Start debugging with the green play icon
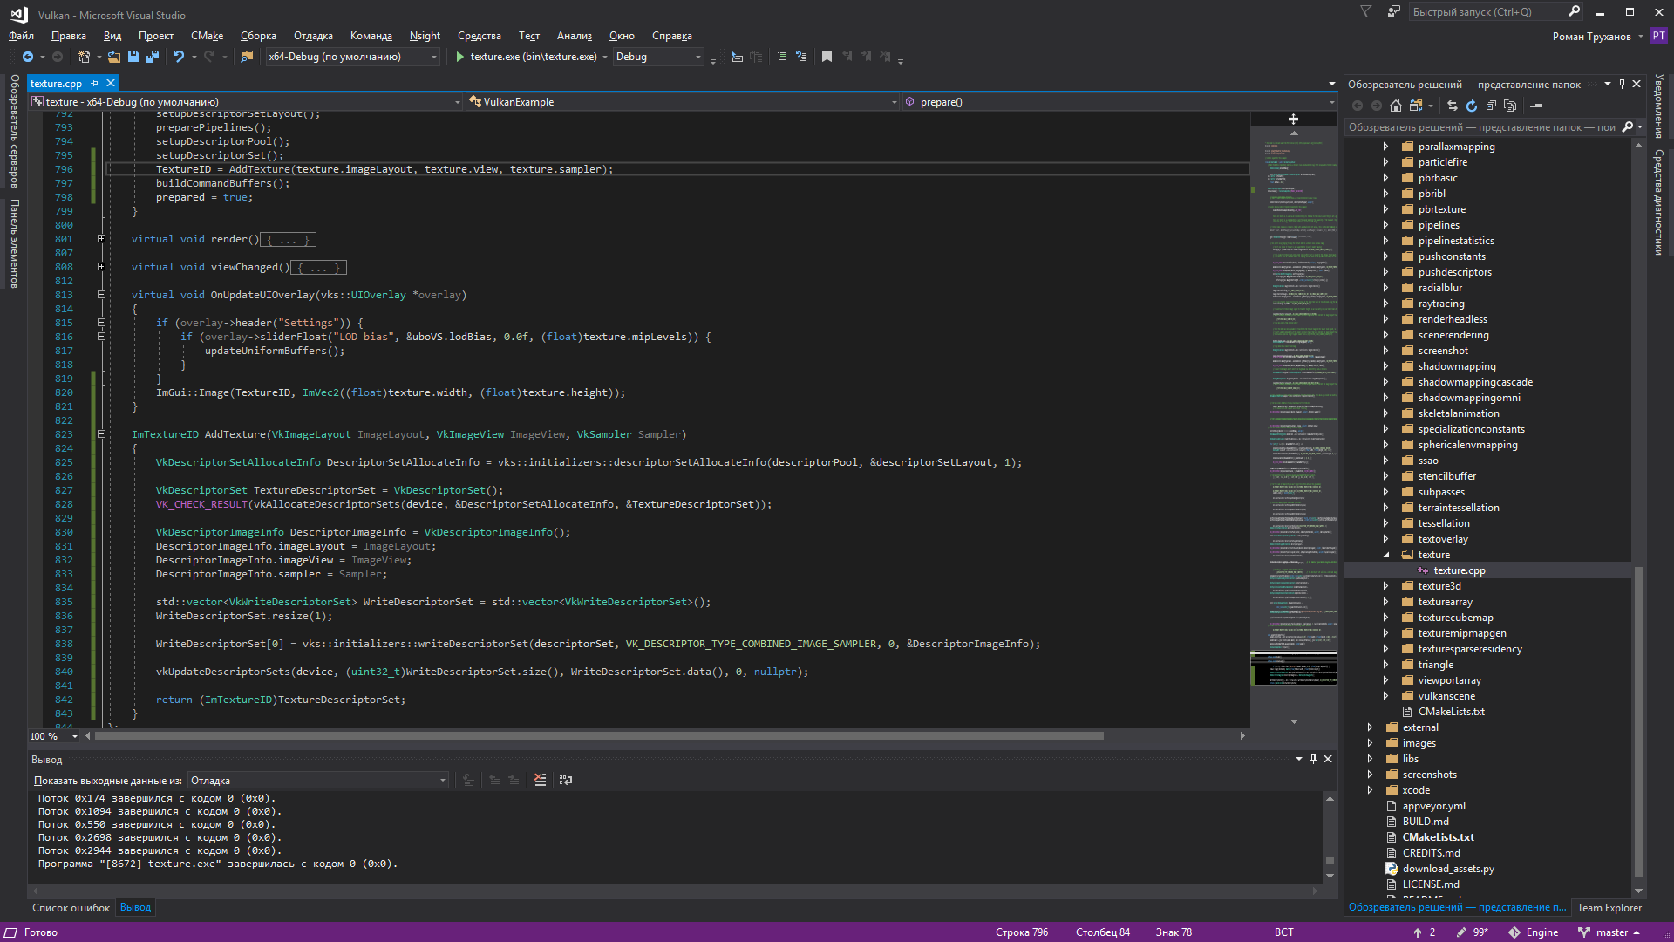 [459, 57]
